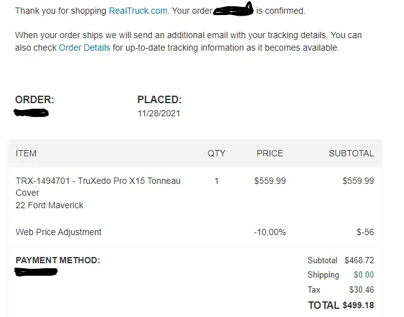The height and width of the screenshot is (317, 404).
Task: Click the TOTAL $499.18 amount
Action: [358, 305]
